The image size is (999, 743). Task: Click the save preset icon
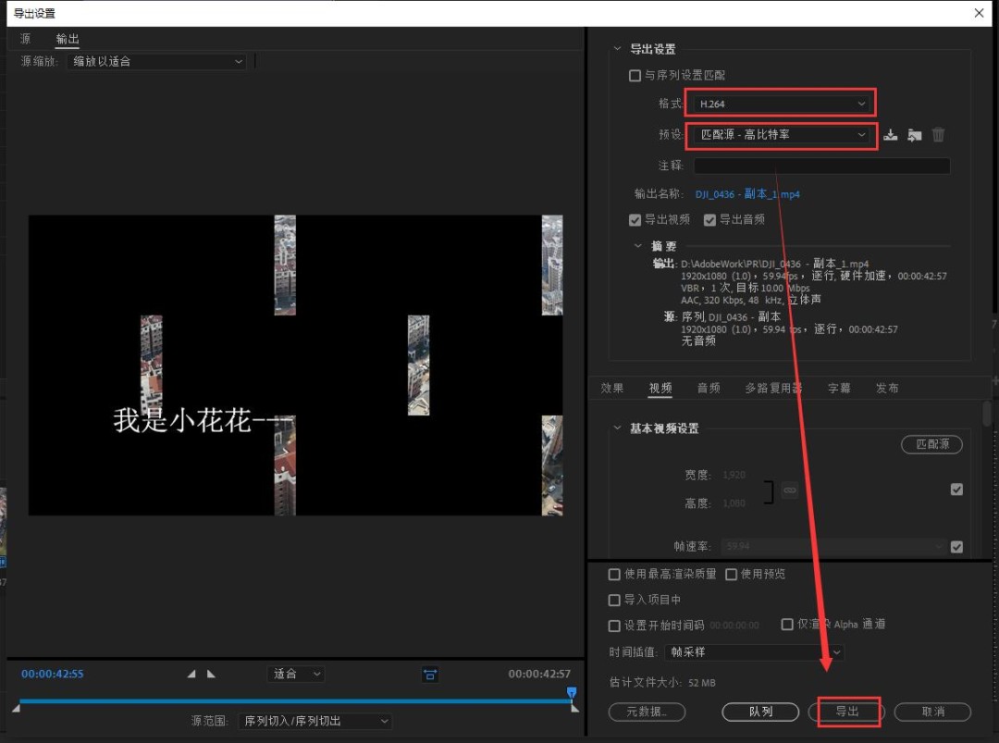890,134
